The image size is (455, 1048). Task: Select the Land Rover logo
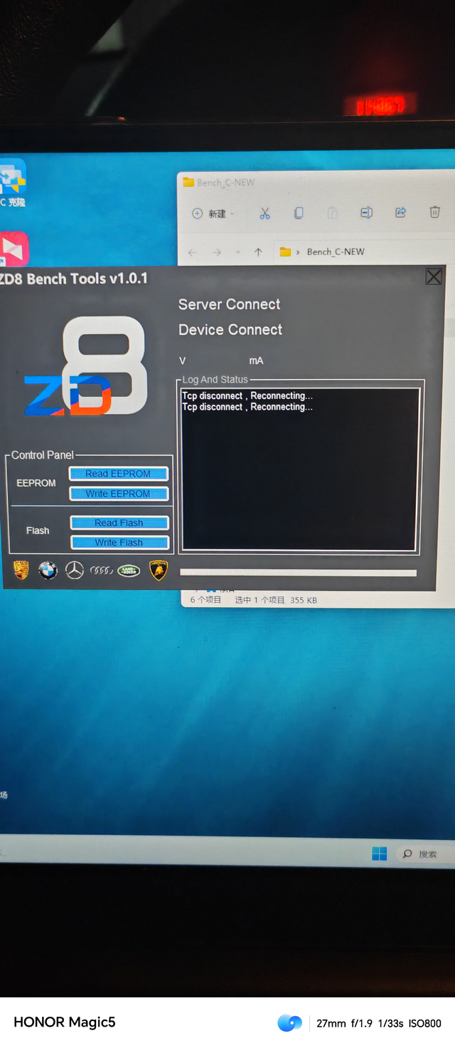pos(129,571)
